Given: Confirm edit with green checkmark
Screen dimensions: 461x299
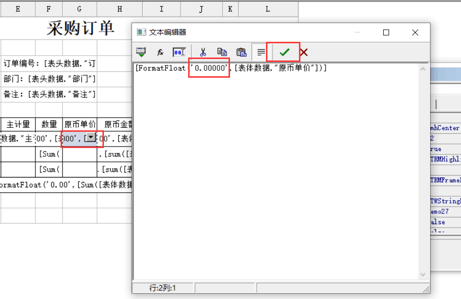Looking at the screenshot, I should [x=284, y=52].
